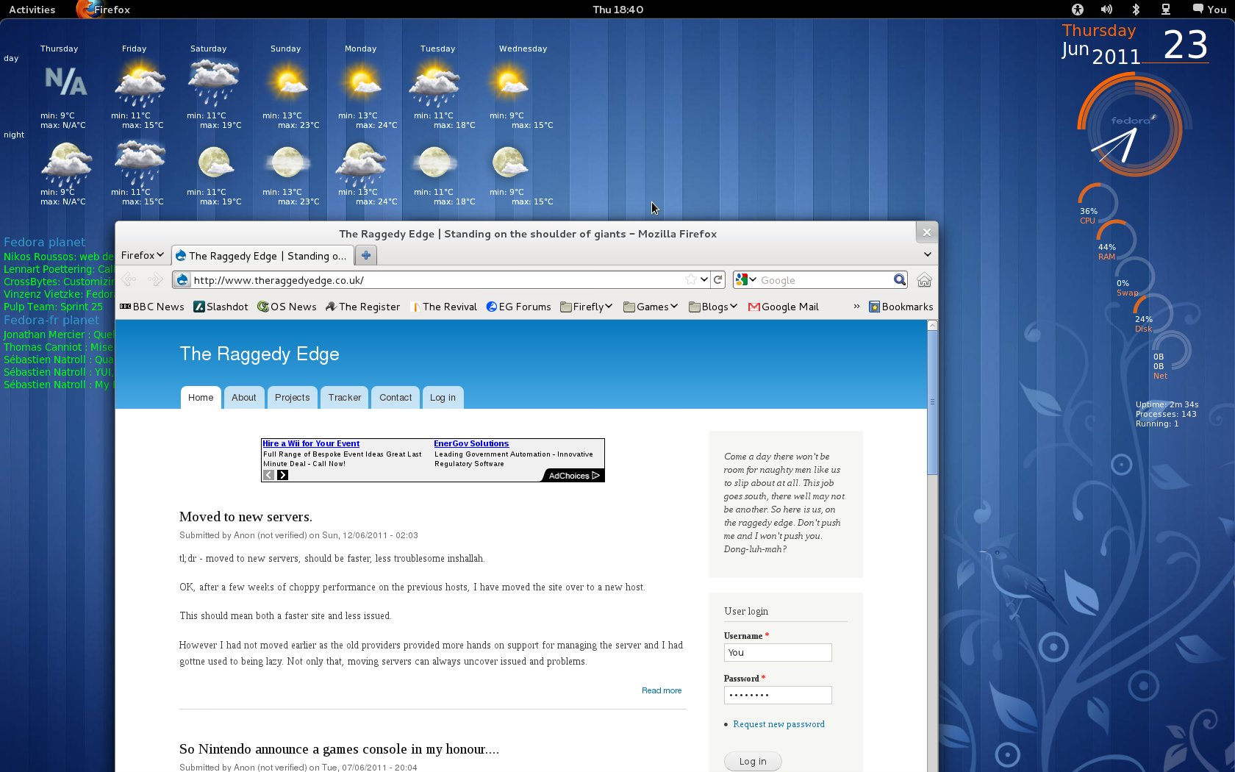
Task: Click the Password input field
Action: (778, 695)
